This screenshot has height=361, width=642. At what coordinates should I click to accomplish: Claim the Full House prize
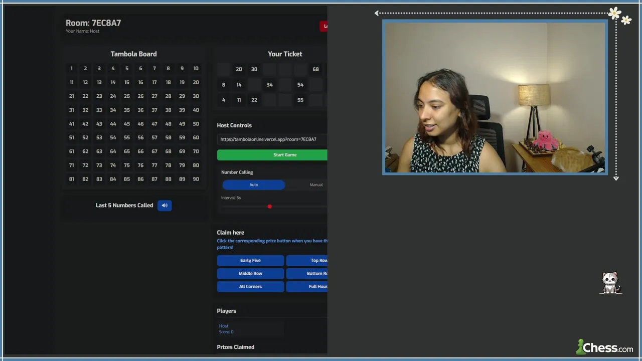pos(306,286)
